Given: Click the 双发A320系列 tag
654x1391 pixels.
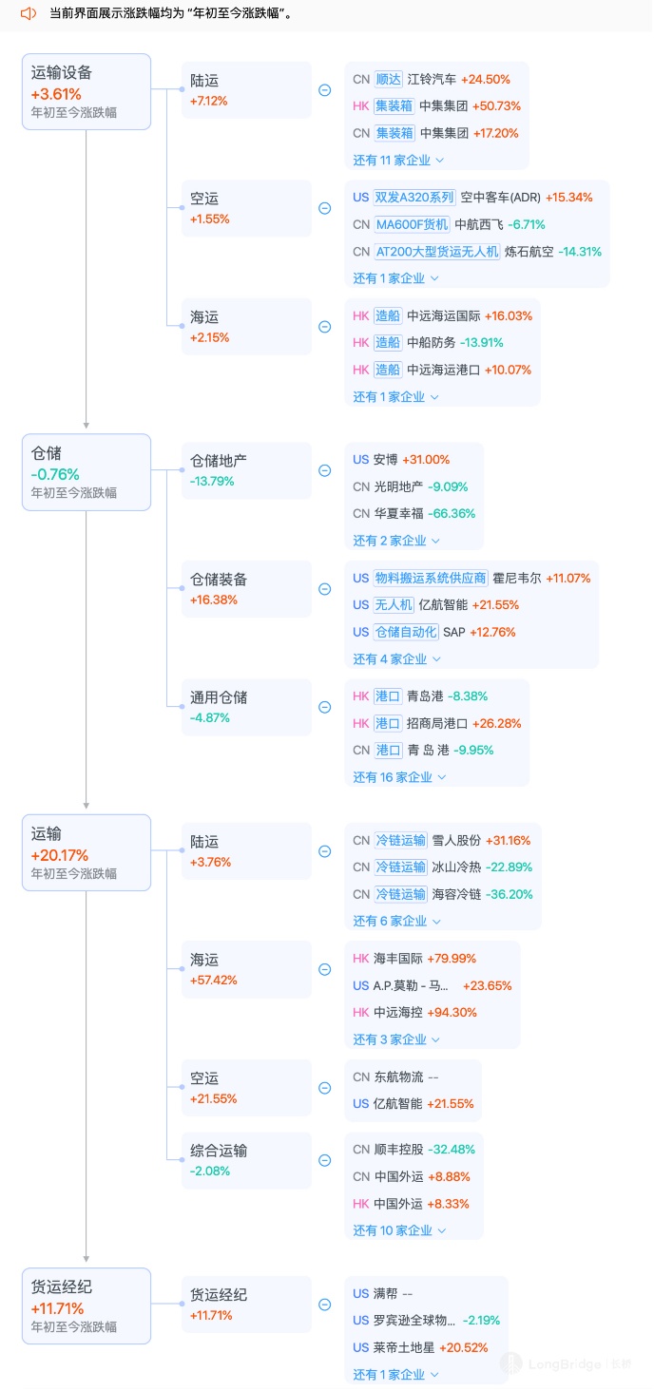Looking at the screenshot, I should (x=414, y=198).
